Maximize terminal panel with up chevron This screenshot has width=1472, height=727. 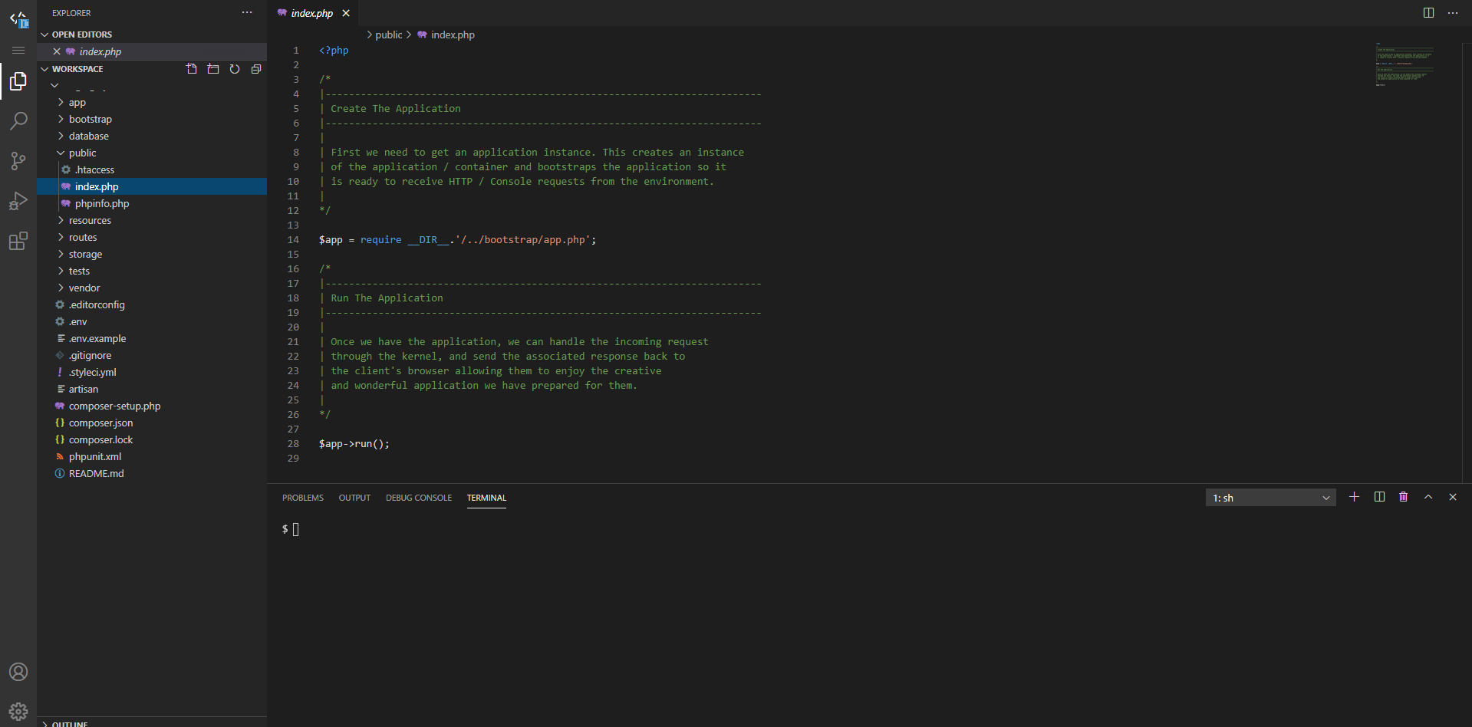click(1428, 497)
